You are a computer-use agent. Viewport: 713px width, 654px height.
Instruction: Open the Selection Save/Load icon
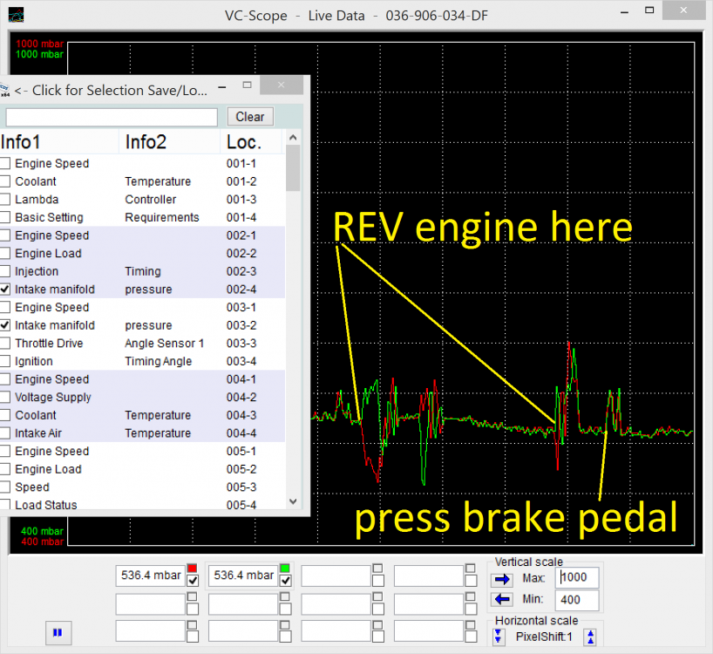pyautogui.click(x=4, y=90)
